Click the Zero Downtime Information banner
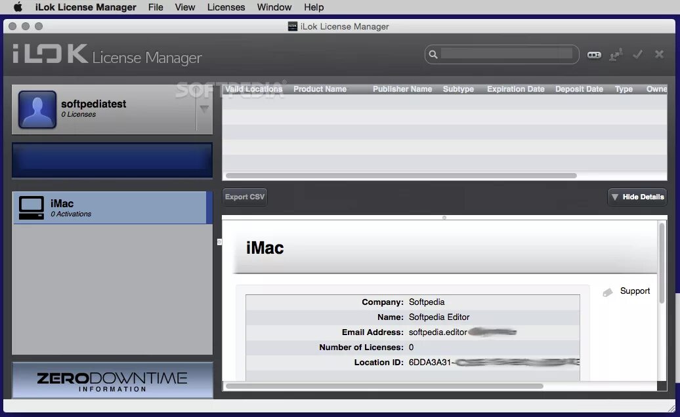 (x=112, y=380)
